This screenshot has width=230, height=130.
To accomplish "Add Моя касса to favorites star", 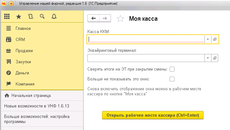I will [120, 18].
